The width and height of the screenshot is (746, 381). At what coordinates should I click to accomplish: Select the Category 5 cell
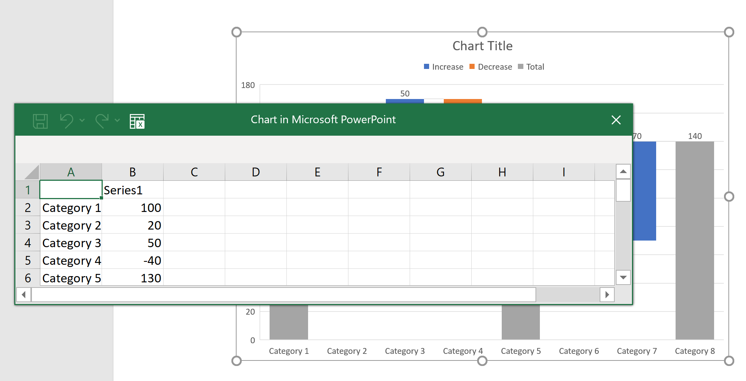(71, 278)
